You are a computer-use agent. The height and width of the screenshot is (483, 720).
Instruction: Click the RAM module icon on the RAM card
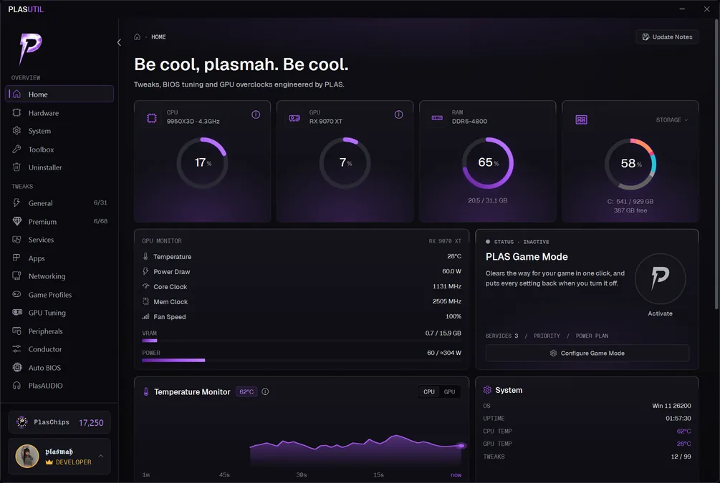pyautogui.click(x=437, y=118)
